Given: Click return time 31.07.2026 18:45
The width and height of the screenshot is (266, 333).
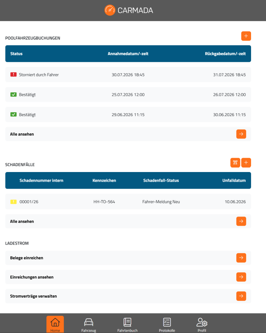Looking at the screenshot, I should pyautogui.click(x=229, y=75).
